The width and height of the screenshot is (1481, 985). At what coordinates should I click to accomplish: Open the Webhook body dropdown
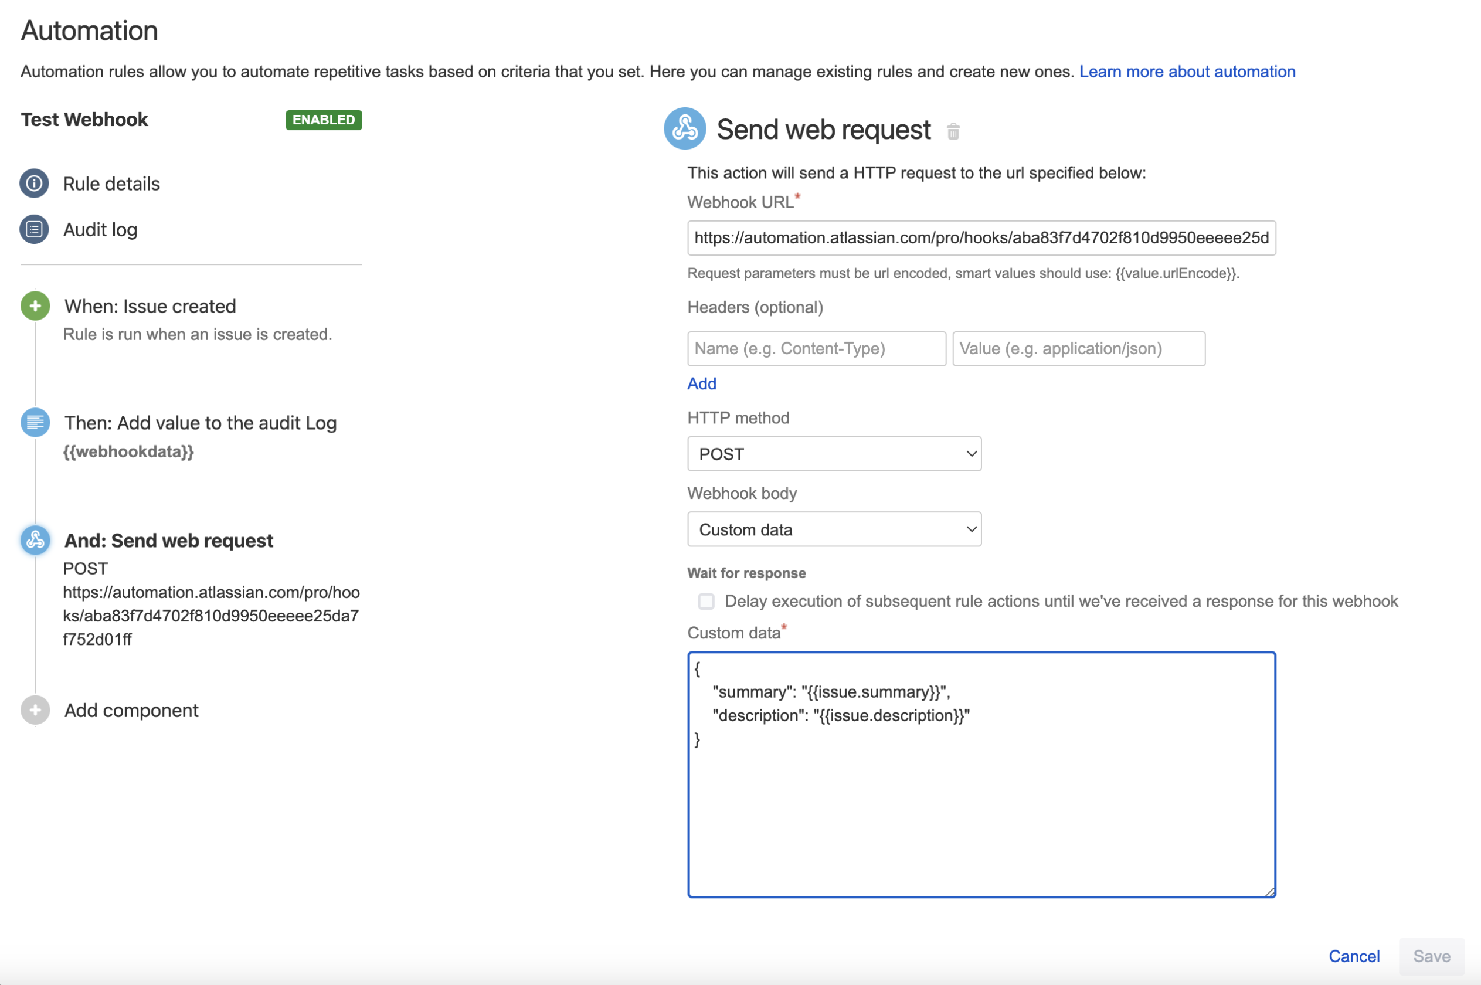[834, 529]
